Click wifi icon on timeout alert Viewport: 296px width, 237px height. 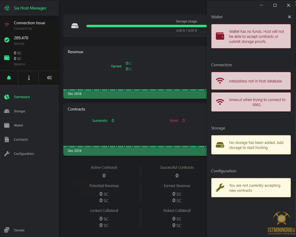(x=220, y=102)
